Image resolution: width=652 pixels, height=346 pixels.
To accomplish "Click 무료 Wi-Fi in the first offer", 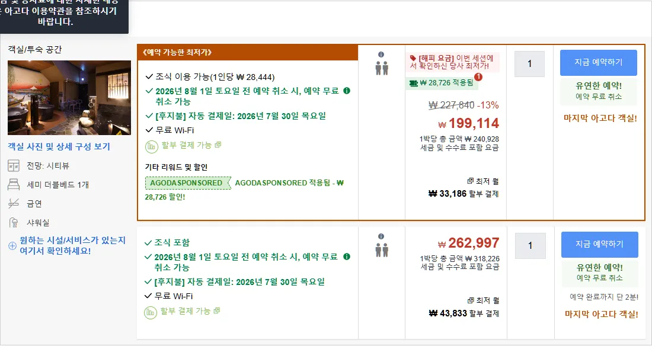I will tap(175, 130).
